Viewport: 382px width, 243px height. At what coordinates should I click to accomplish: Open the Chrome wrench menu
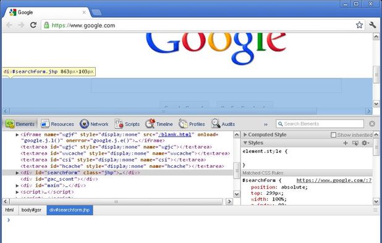click(x=373, y=25)
